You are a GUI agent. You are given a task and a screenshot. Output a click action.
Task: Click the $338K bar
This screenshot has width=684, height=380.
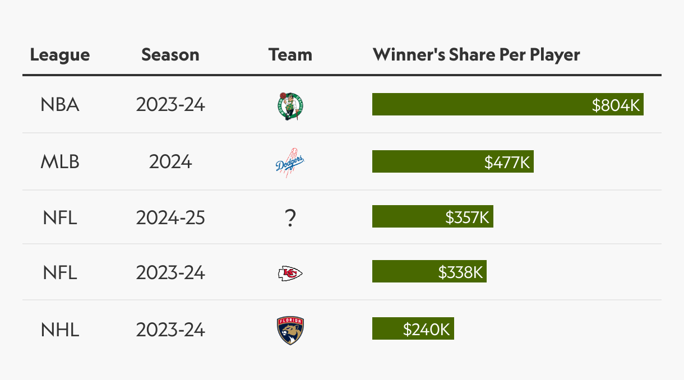click(429, 272)
